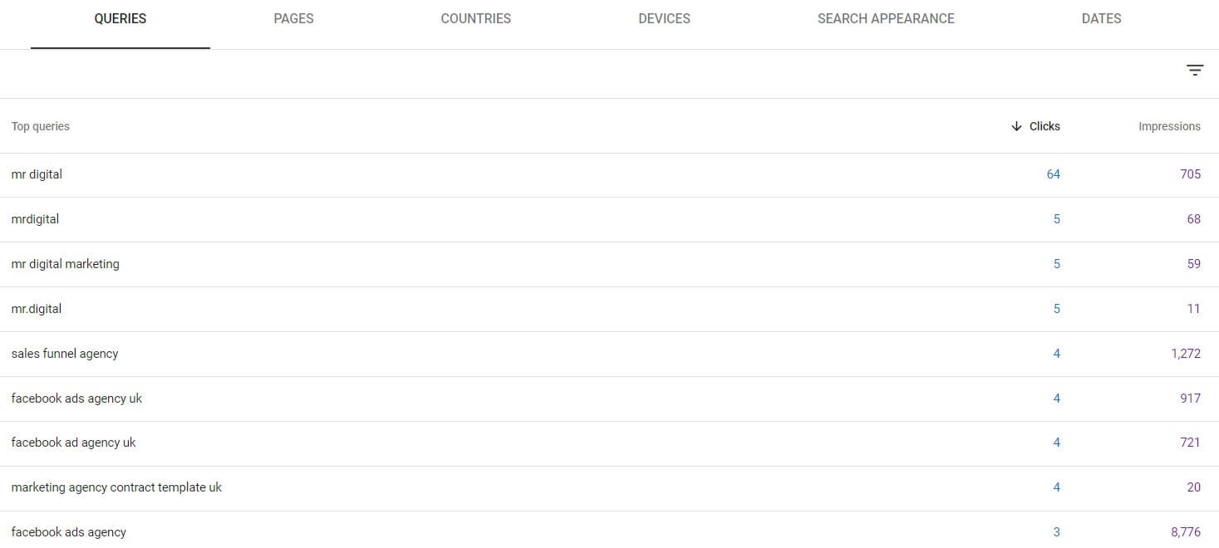Open the "facebook ad agency uk" query

pos(74,443)
